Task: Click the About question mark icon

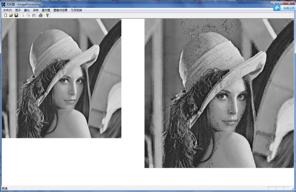Action: [x=47, y=15]
